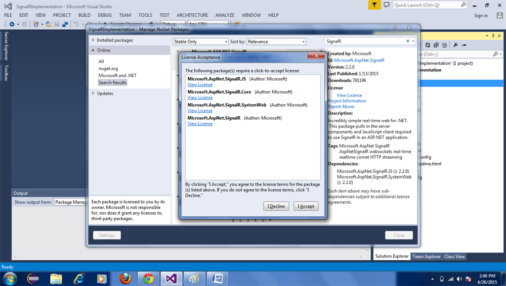Open the ARCHITECTURE menu
Image resolution: width=506 pixels, height=286 pixels.
click(x=192, y=15)
